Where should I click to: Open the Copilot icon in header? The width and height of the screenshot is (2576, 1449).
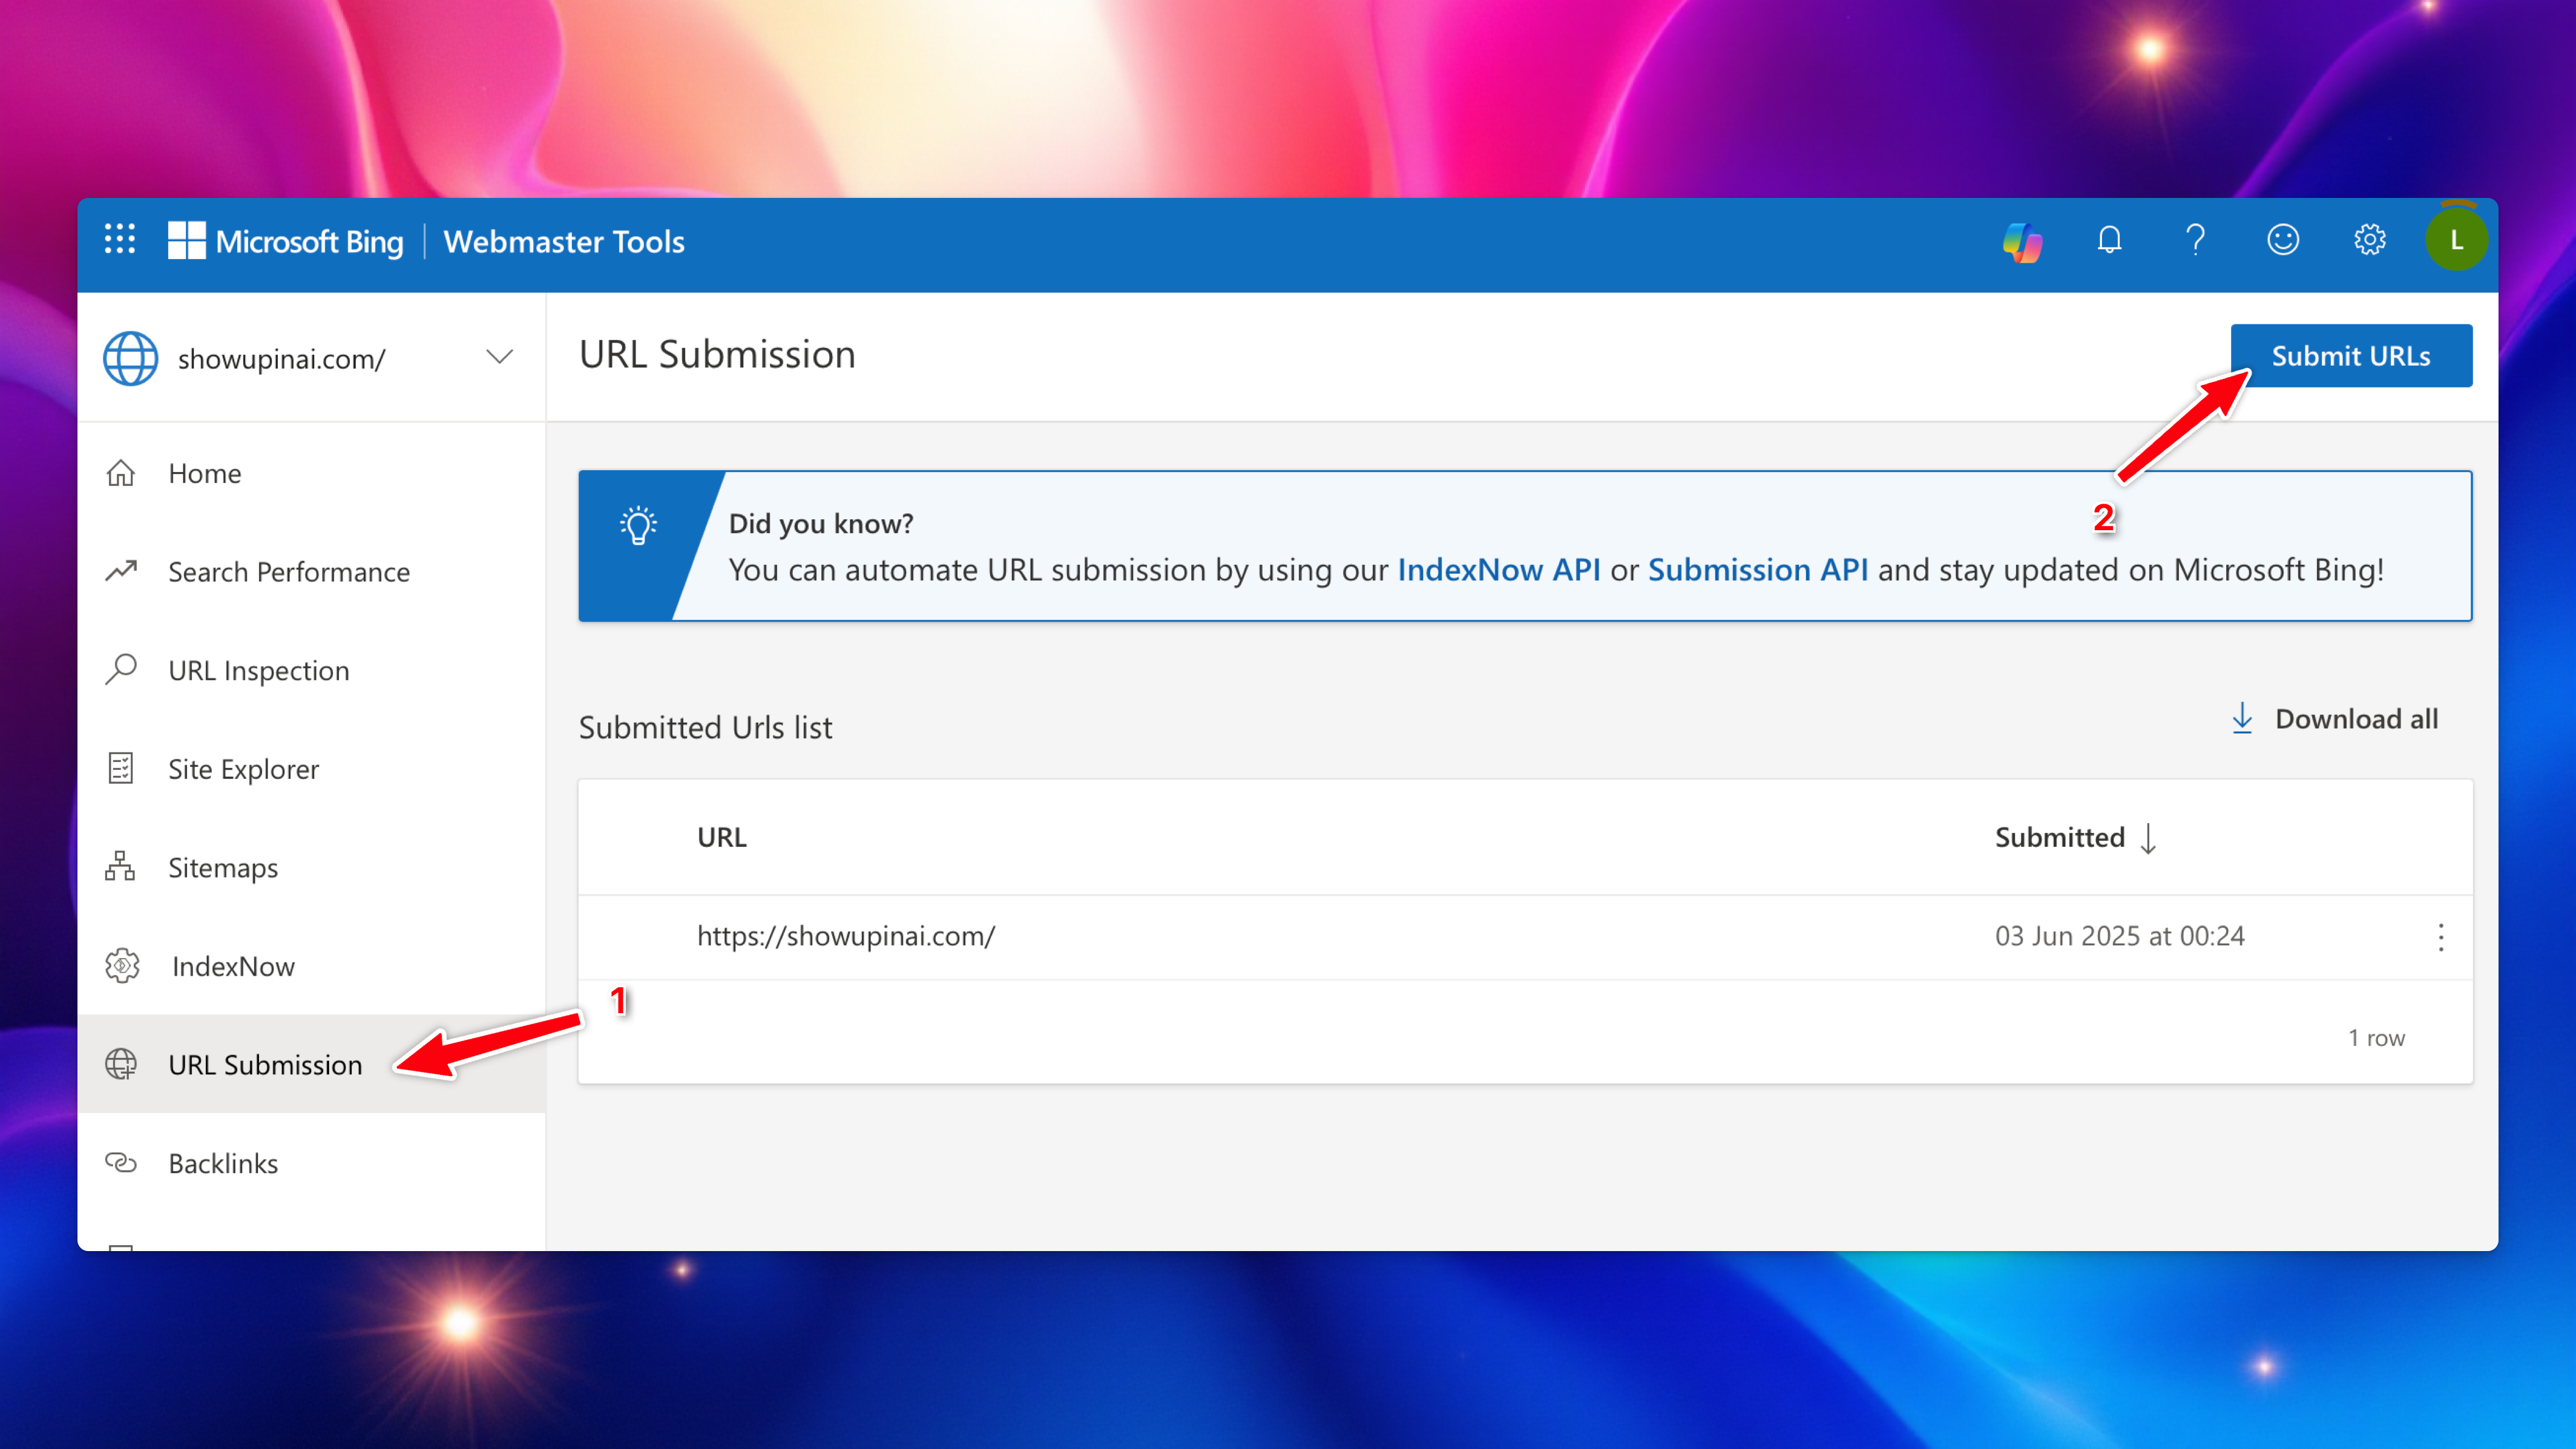[x=2022, y=241]
